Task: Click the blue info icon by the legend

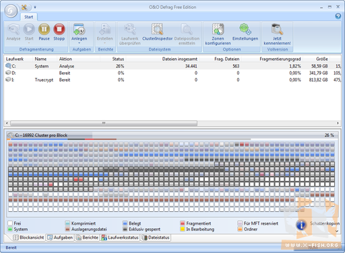Action: tap(301, 225)
